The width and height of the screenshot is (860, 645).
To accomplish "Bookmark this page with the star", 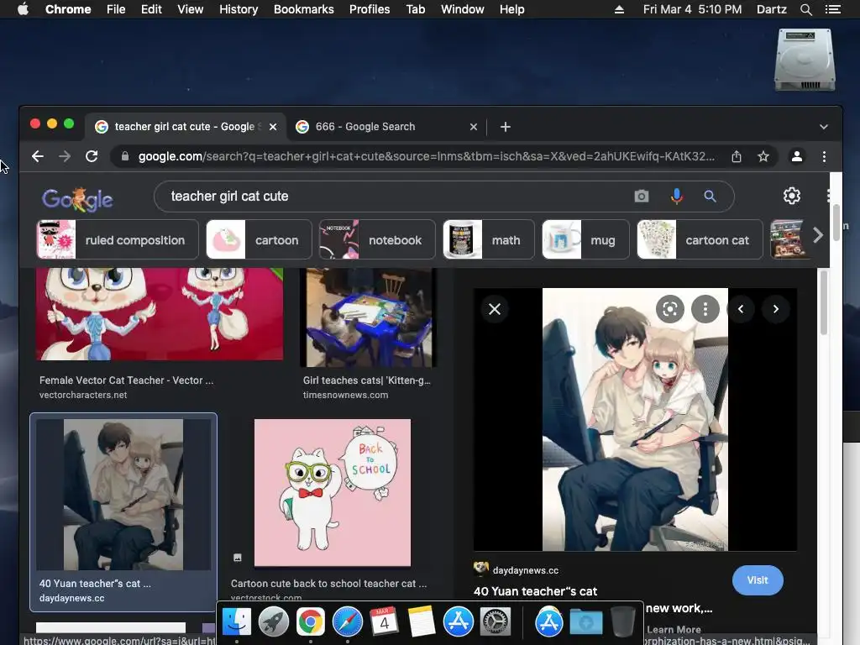I will (763, 157).
